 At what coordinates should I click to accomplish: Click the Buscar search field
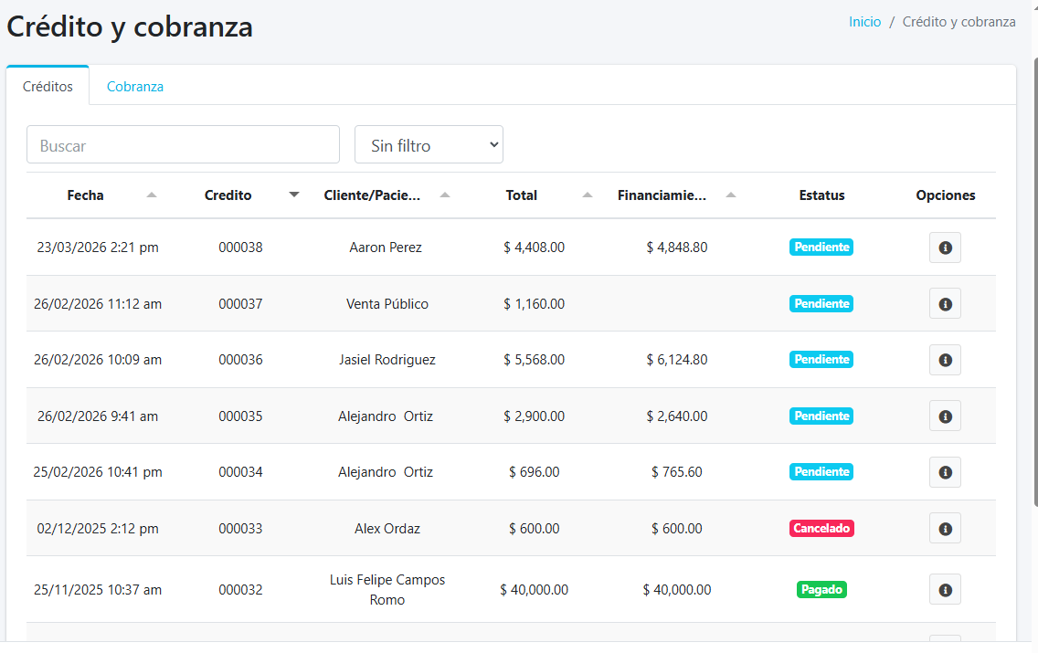point(183,145)
